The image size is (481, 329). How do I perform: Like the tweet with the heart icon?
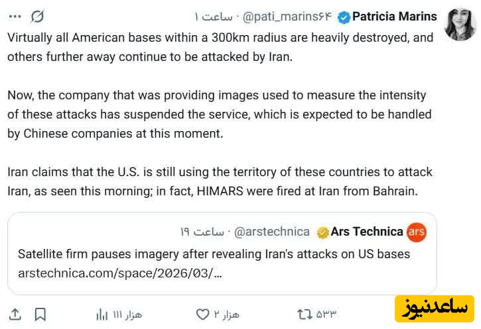click(x=203, y=314)
